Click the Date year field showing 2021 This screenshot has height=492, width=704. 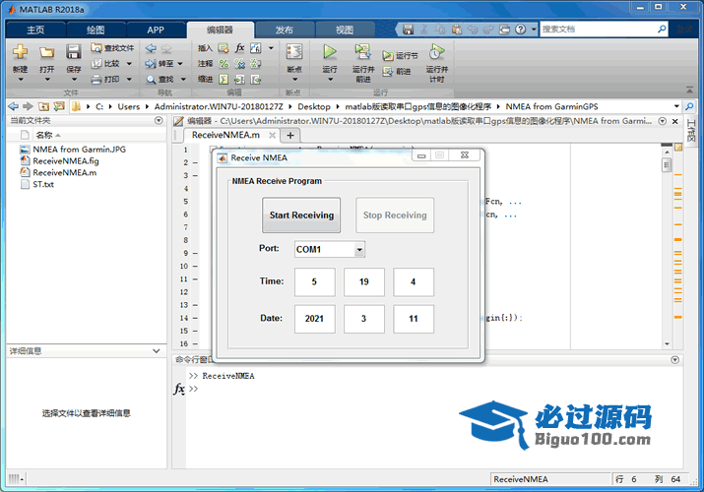click(314, 319)
